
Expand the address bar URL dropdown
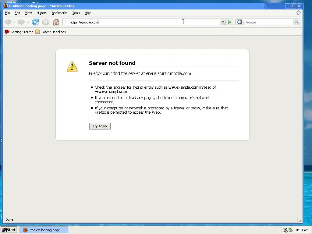[223, 22]
